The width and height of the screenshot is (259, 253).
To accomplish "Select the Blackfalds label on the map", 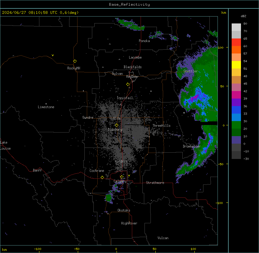I will 133,67.
